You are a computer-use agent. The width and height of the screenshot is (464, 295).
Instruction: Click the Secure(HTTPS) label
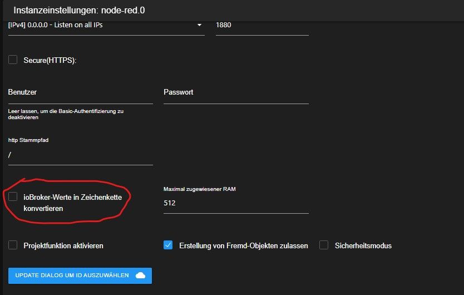click(x=50, y=61)
